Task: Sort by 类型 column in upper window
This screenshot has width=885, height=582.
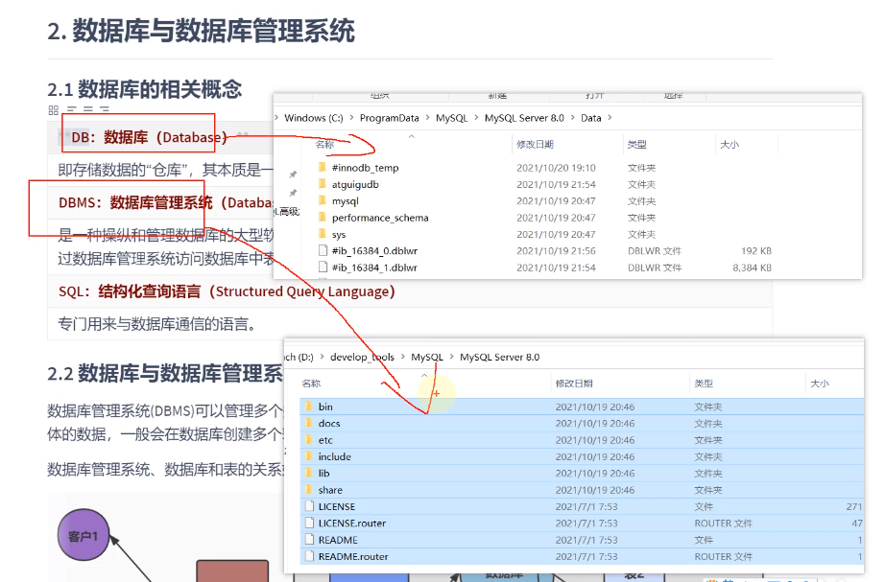Action: [x=636, y=145]
